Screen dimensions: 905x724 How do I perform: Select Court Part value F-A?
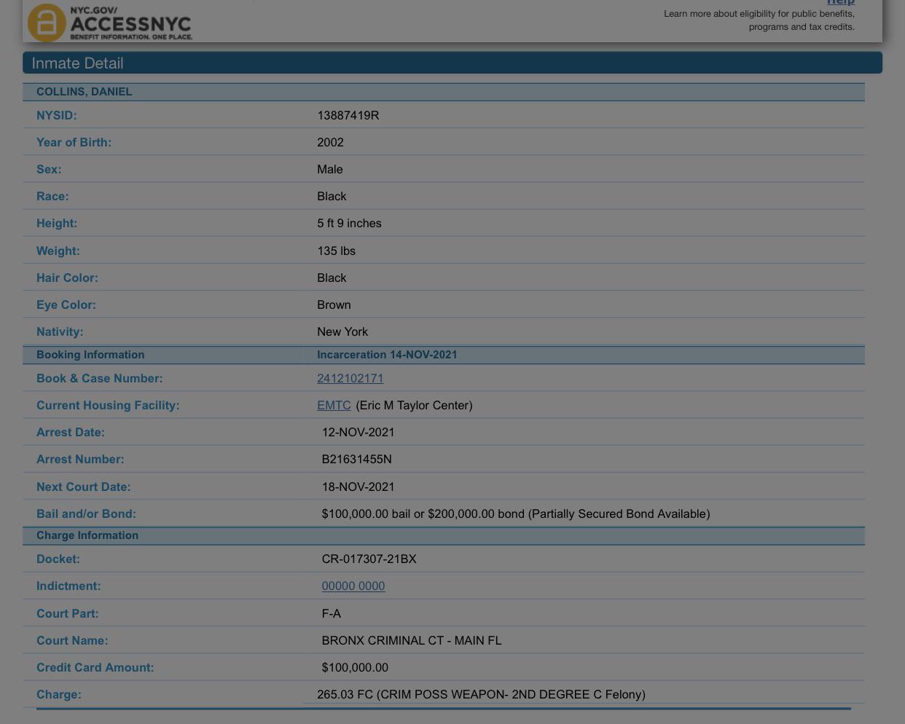(331, 613)
